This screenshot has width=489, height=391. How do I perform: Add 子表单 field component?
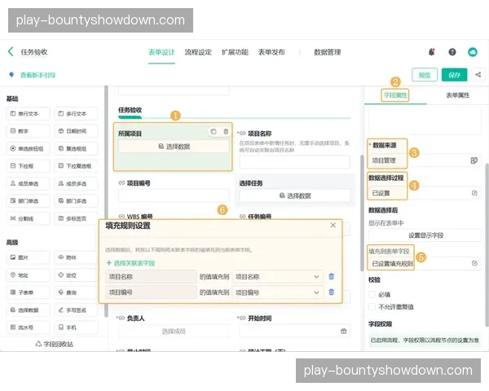tap(28, 292)
